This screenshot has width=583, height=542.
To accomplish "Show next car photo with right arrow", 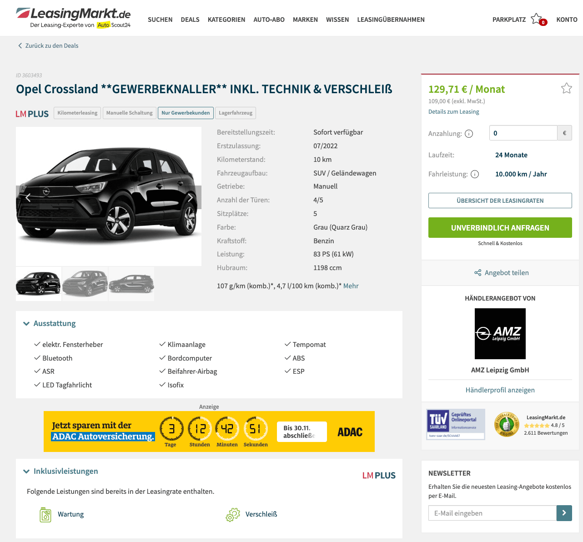I will 191,197.
